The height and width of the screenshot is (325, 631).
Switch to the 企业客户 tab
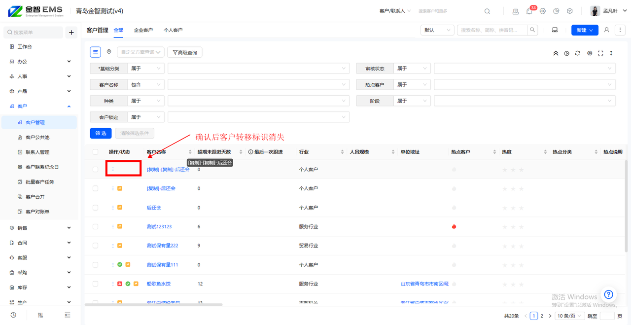pyautogui.click(x=143, y=30)
